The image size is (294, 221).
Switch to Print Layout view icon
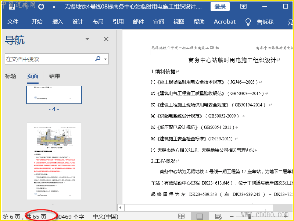200,216
